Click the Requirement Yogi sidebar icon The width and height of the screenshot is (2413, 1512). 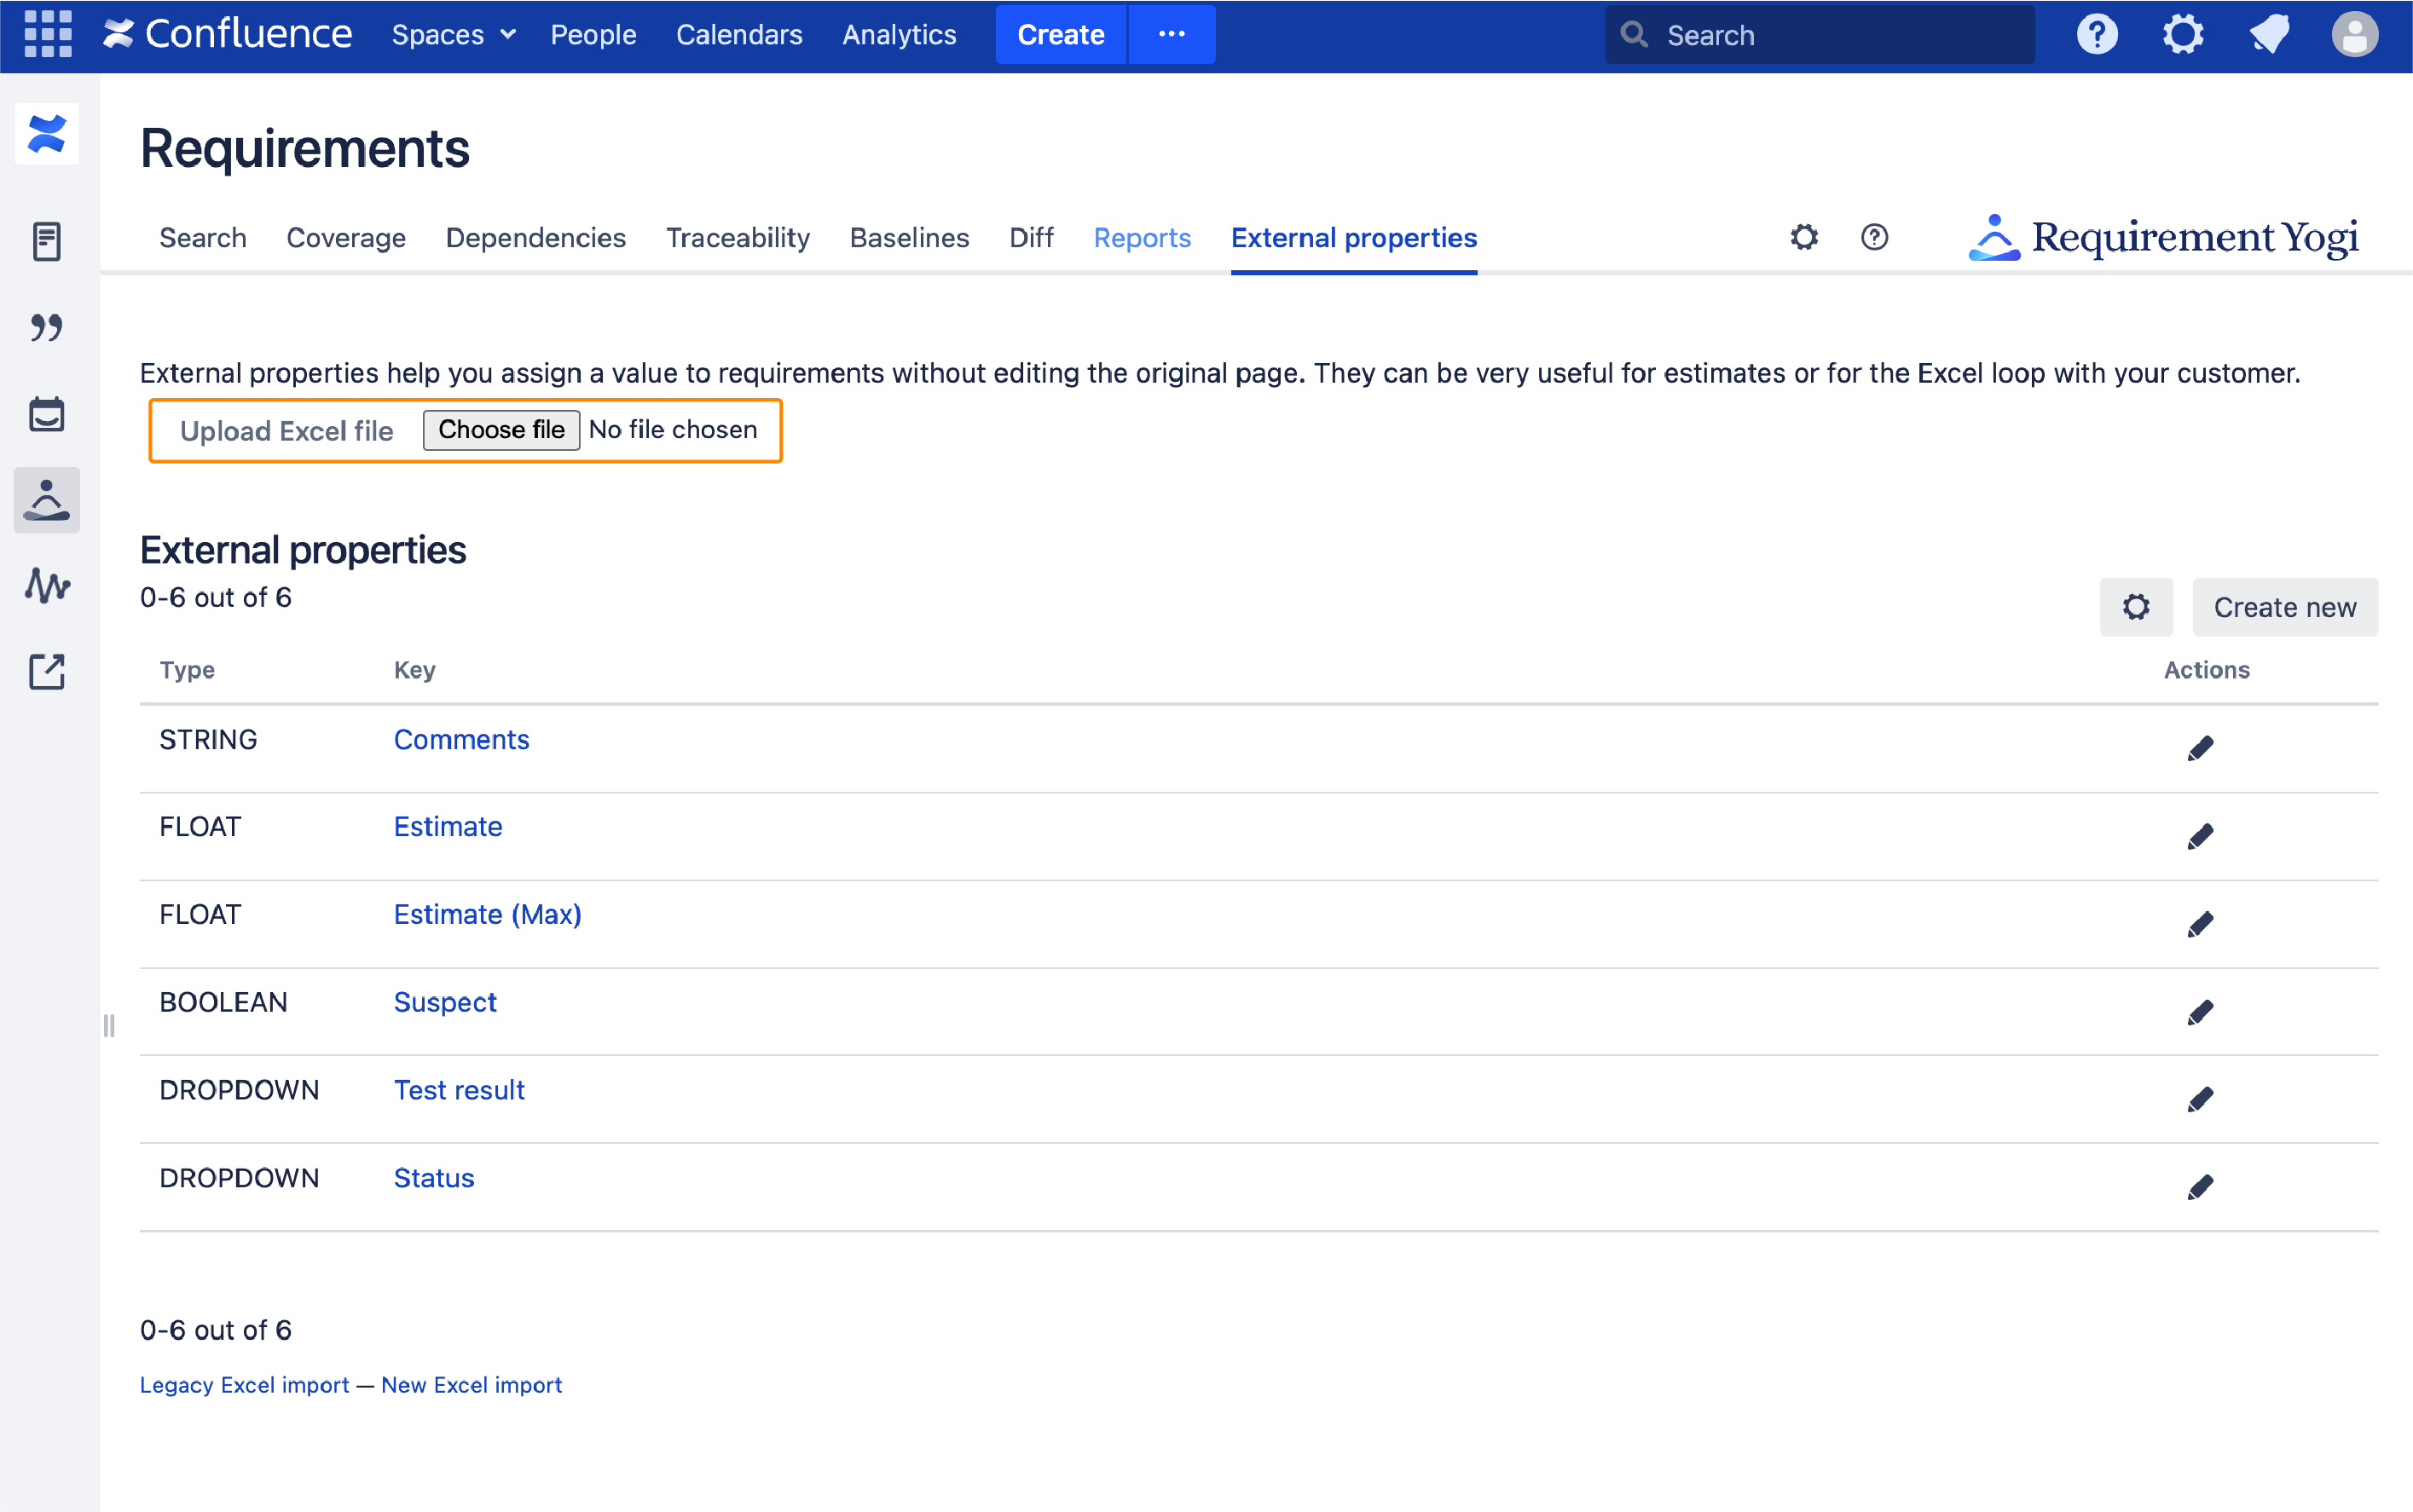coord(47,499)
